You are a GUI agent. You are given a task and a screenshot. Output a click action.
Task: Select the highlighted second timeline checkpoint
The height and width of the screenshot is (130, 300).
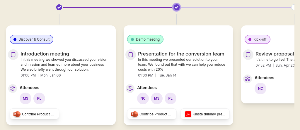click(176, 7)
